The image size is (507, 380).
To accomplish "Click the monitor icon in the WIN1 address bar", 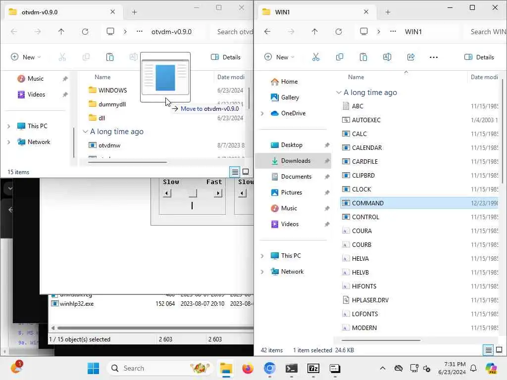I will pos(364,31).
